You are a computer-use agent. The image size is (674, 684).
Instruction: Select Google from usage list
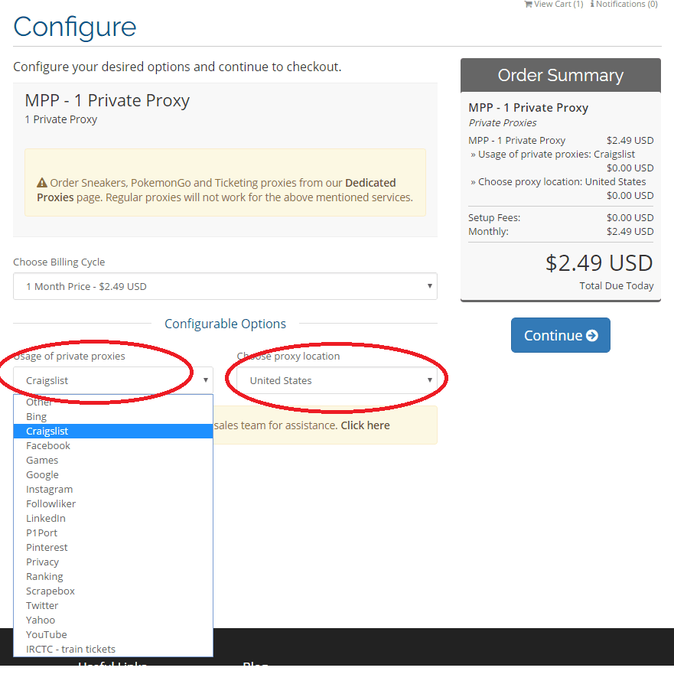[x=113, y=474]
